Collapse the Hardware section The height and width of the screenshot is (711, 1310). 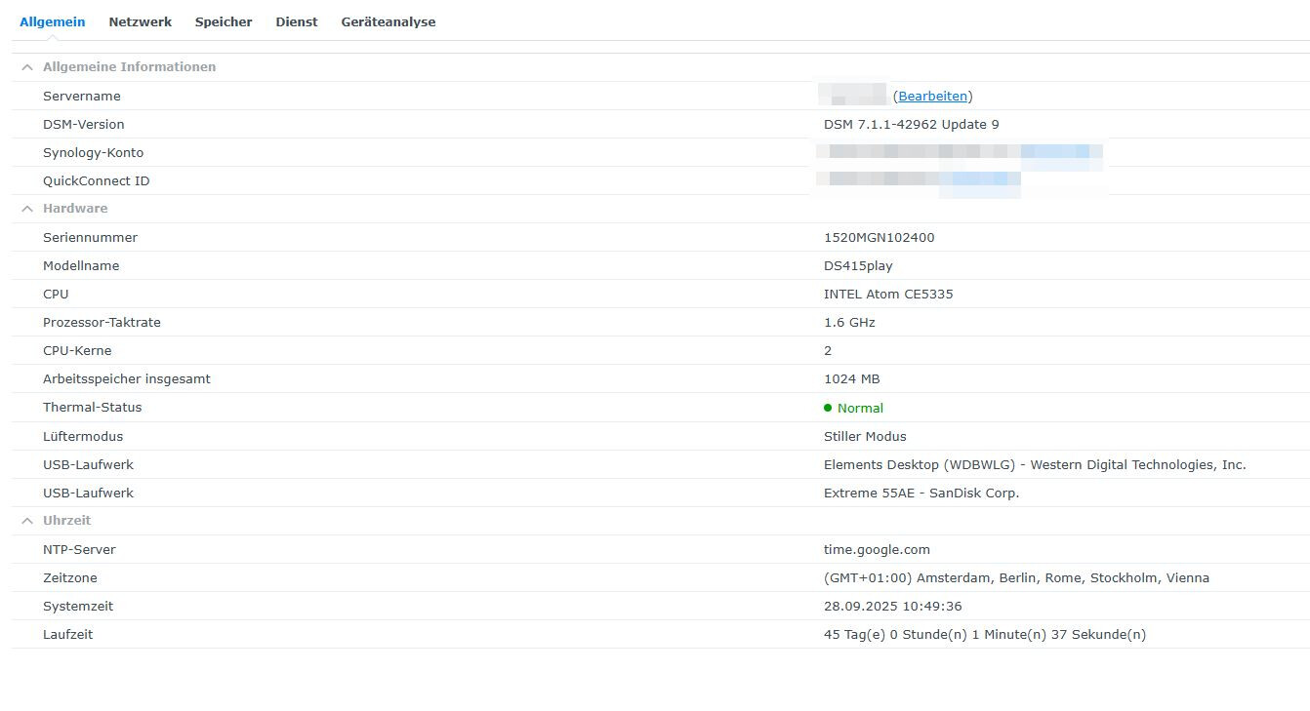pyautogui.click(x=26, y=208)
